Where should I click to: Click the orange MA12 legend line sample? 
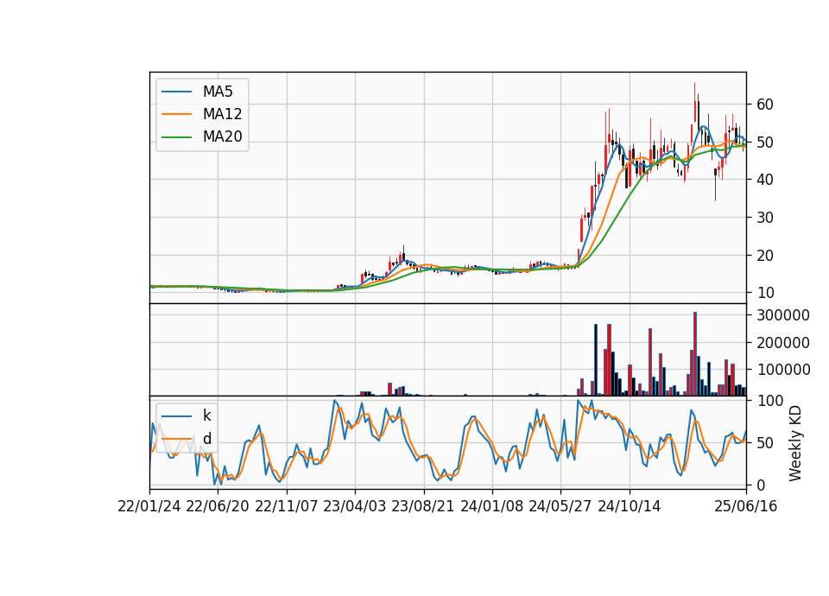(x=176, y=114)
